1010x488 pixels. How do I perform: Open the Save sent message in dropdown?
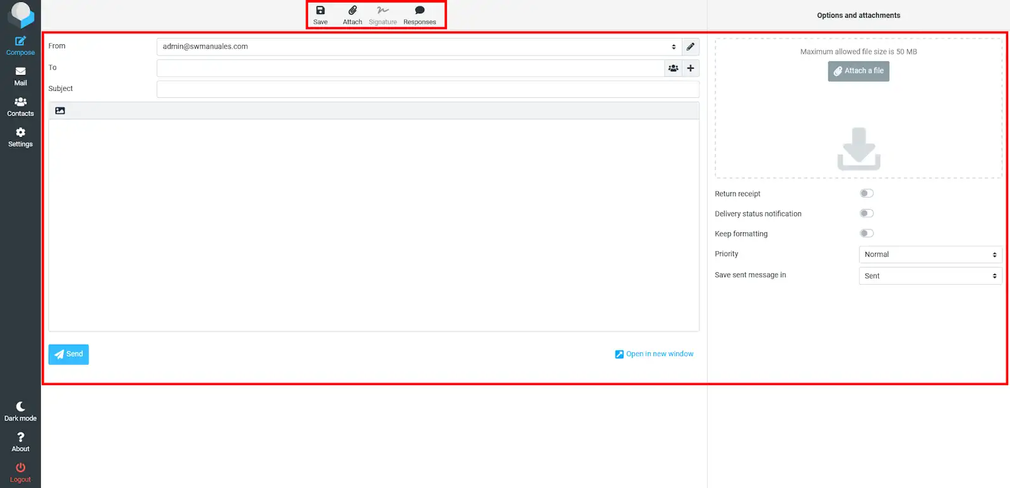pyautogui.click(x=930, y=276)
